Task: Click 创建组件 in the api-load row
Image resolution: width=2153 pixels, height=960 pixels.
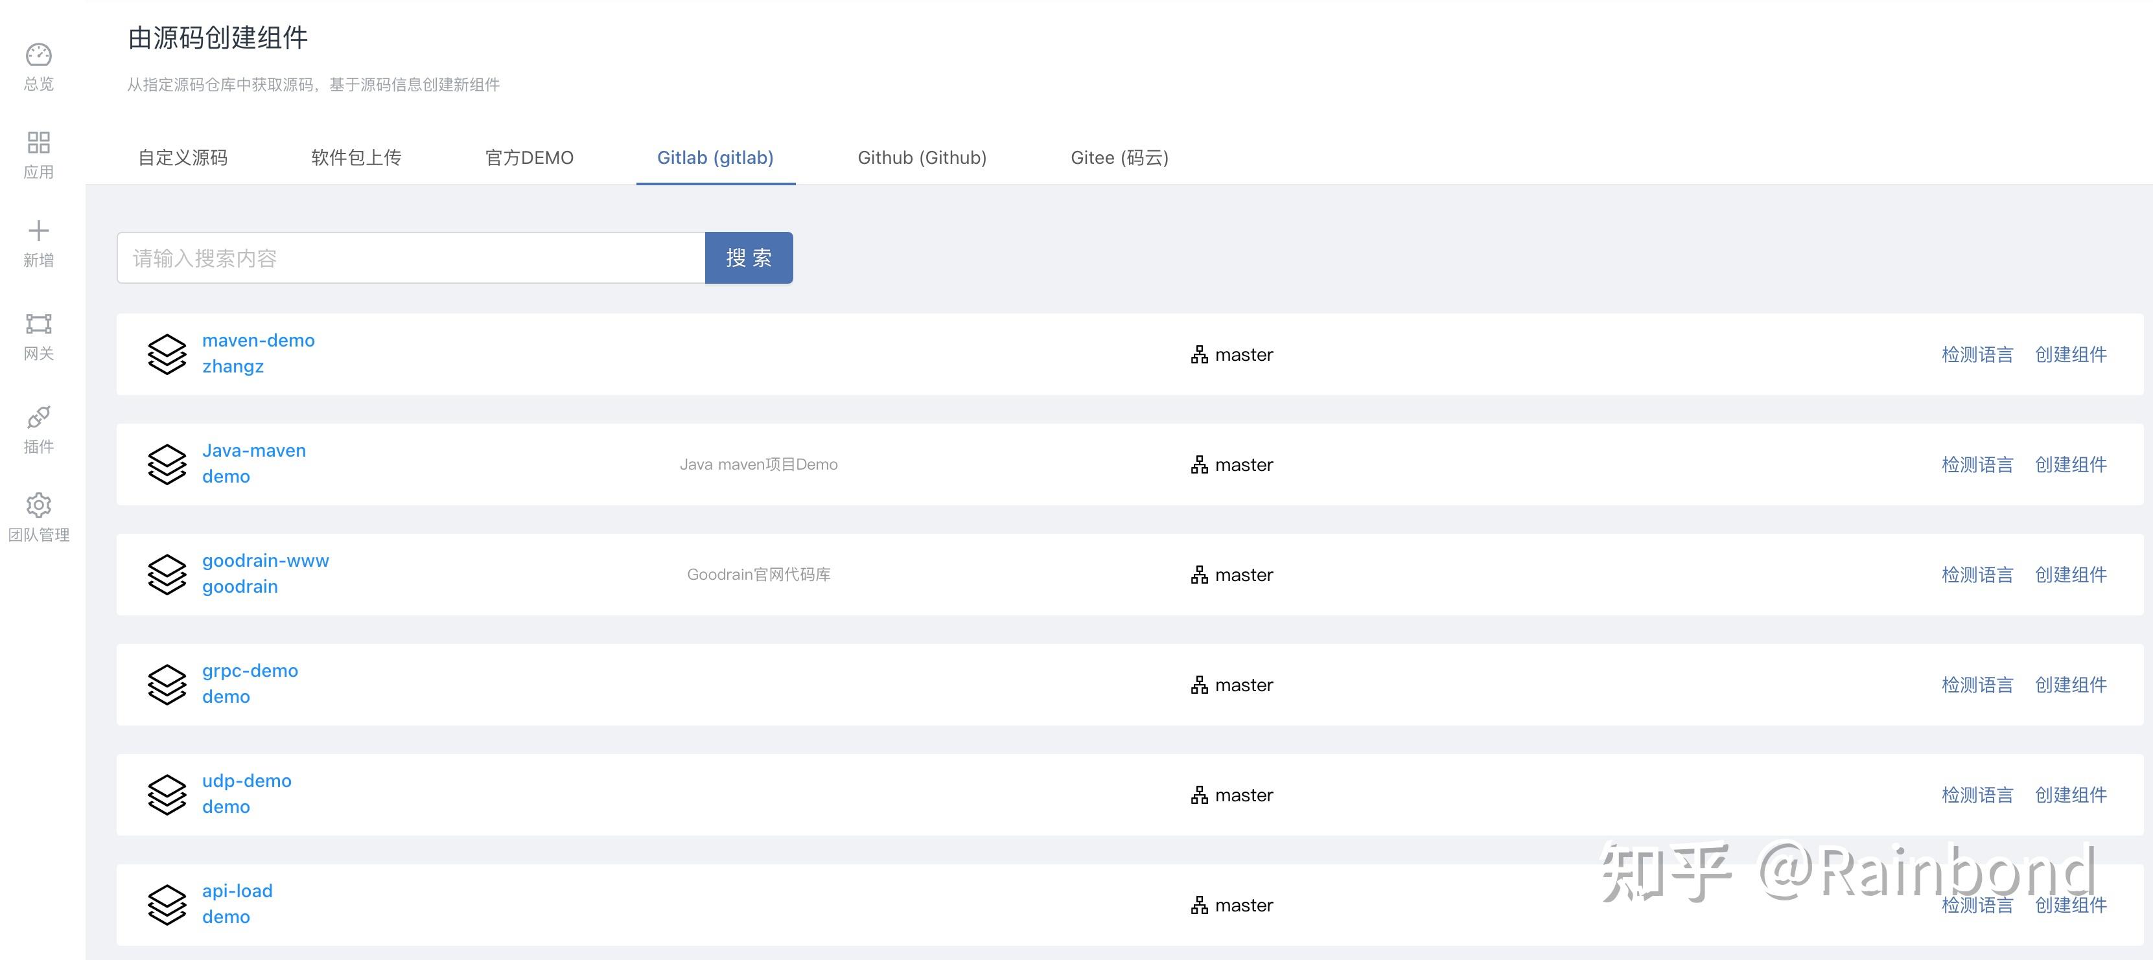Action: (x=2070, y=905)
